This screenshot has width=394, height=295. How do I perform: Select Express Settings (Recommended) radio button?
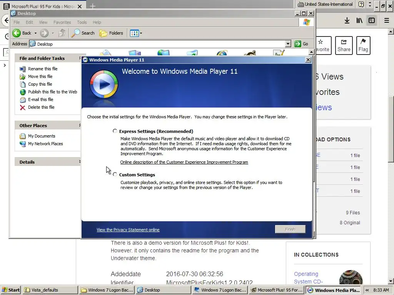pyautogui.click(x=115, y=131)
